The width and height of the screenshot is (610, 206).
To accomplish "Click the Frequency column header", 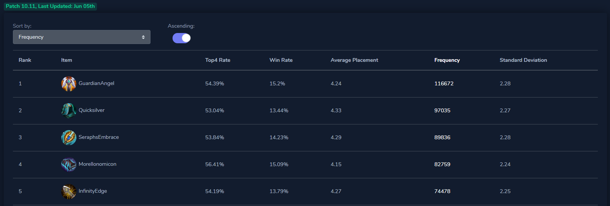I will (447, 60).
